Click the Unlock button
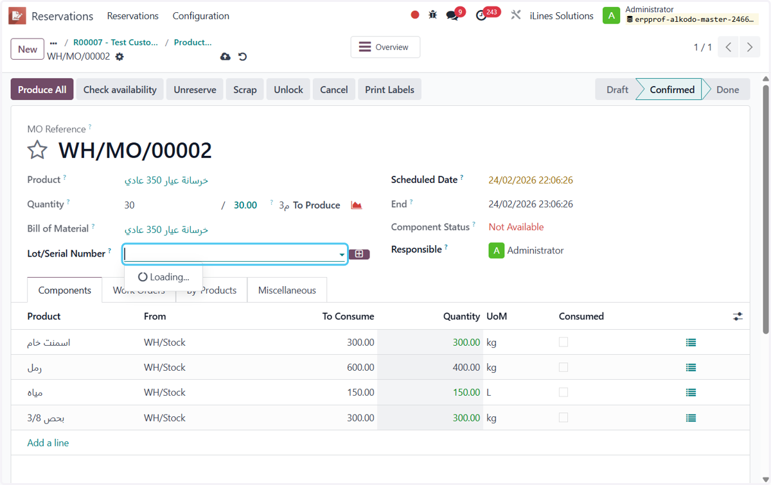 288,90
